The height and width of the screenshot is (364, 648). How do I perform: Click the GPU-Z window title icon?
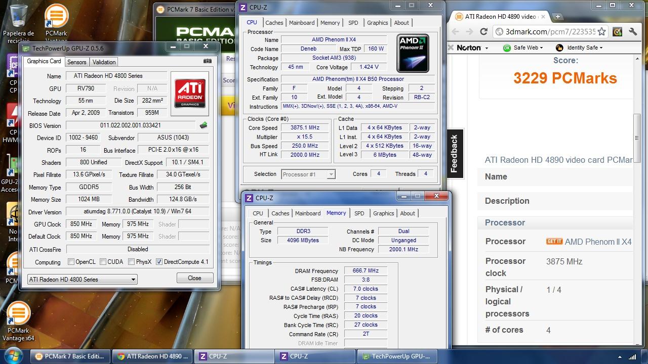(x=26, y=48)
